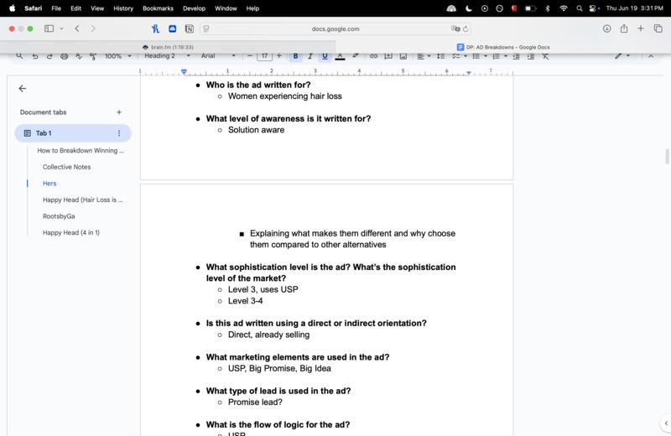This screenshot has width=671, height=436.
Task: Show Safari downloads
Action: 606,29
